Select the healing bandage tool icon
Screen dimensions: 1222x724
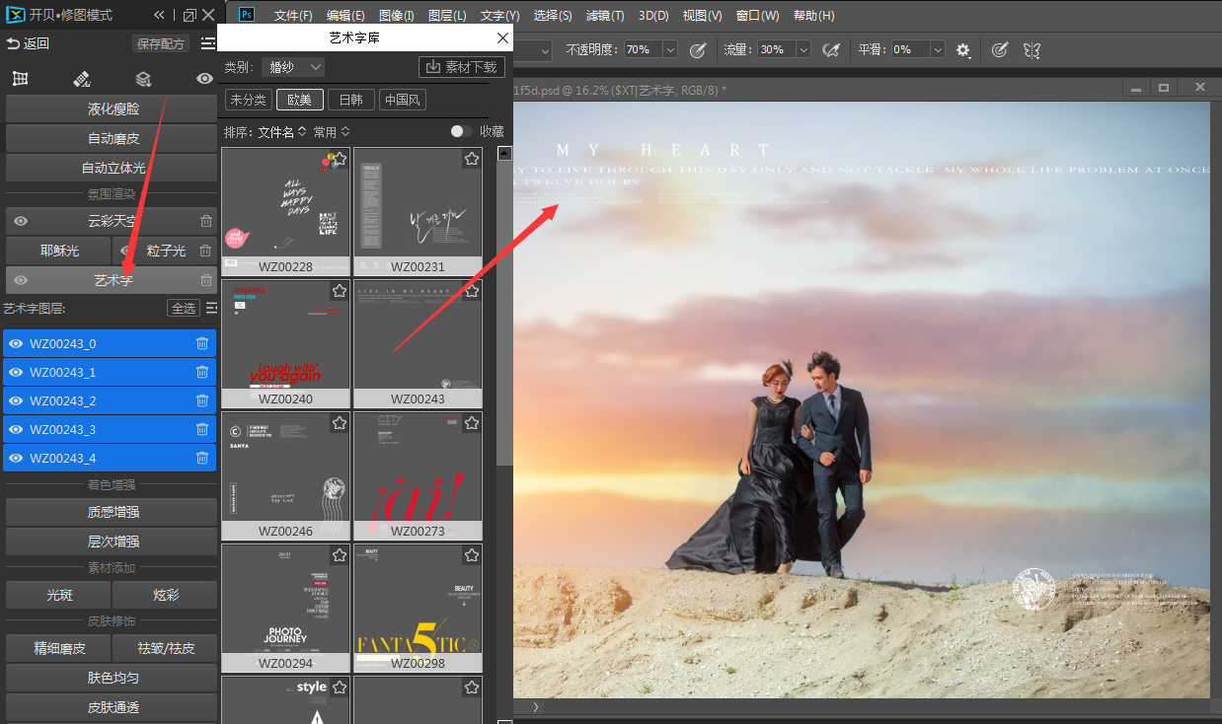pyautogui.click(x=82, y=79)
